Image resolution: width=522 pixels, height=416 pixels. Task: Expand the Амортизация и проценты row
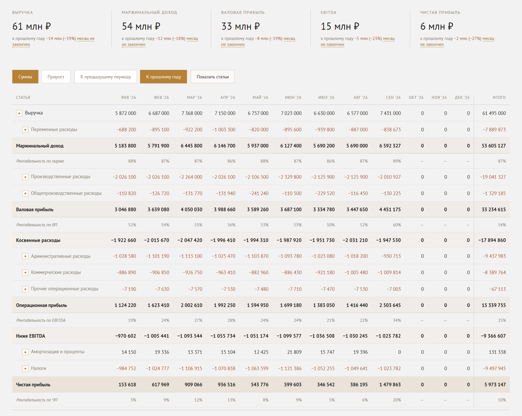tap(25, 352)
